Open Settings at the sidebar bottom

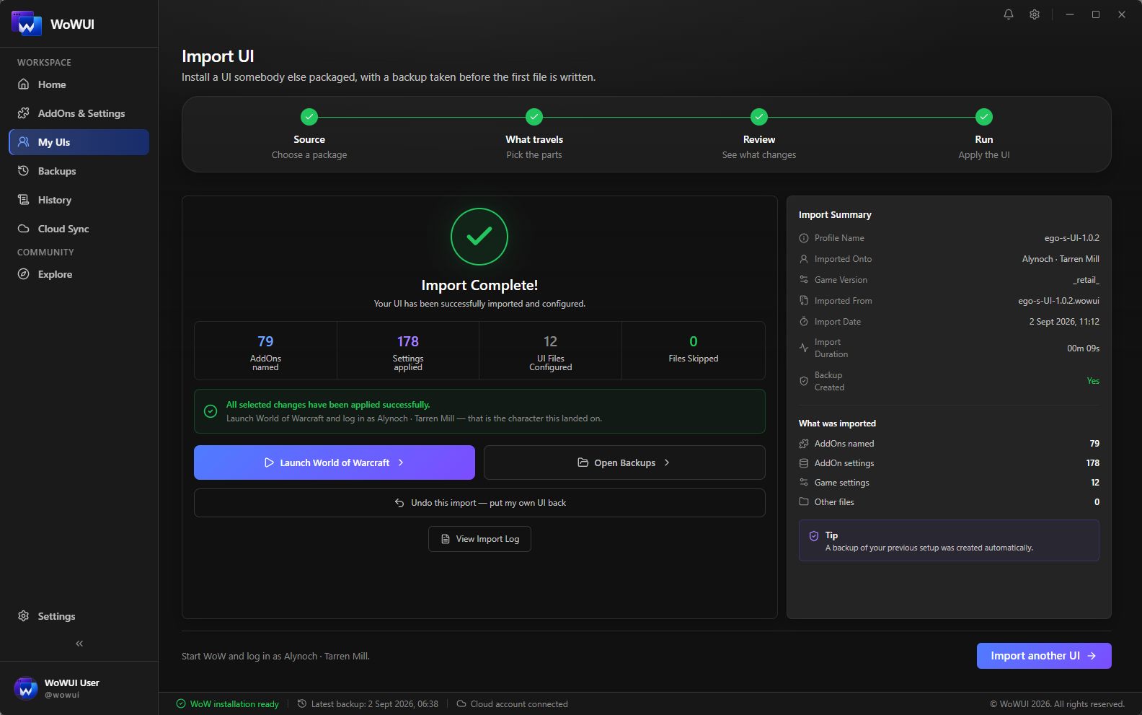[x=79, y=616]
